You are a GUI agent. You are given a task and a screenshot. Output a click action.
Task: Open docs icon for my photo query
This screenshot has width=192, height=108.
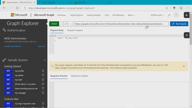click(x=43, y=75)
